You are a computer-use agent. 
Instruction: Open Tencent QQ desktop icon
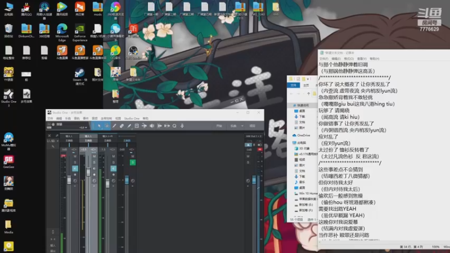(x=26, y=9)
